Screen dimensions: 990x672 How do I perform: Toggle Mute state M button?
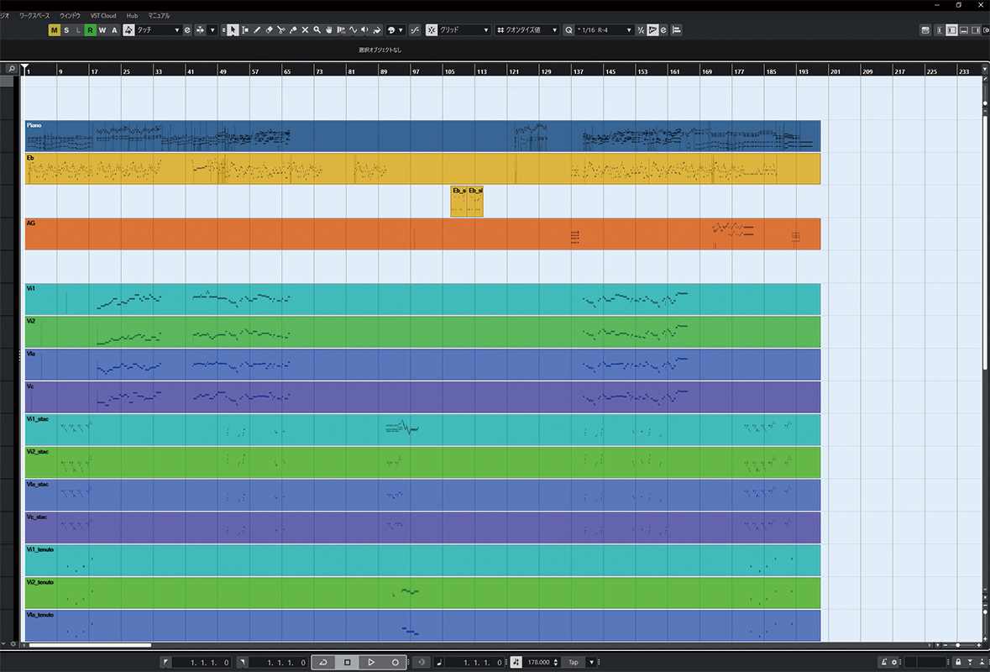[x=55, y=30]
